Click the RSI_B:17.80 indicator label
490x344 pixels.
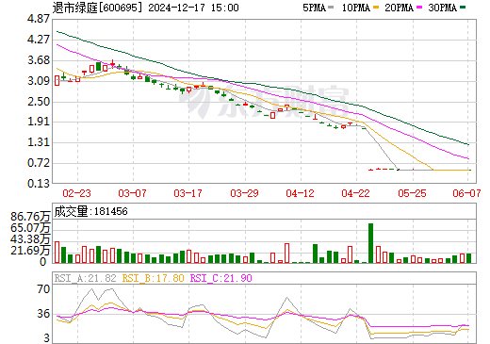tap(153, 278)
